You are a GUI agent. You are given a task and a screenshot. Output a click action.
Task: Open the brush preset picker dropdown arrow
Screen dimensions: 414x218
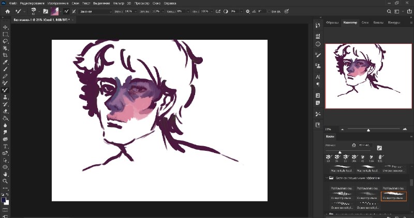(x=39, y=11)
